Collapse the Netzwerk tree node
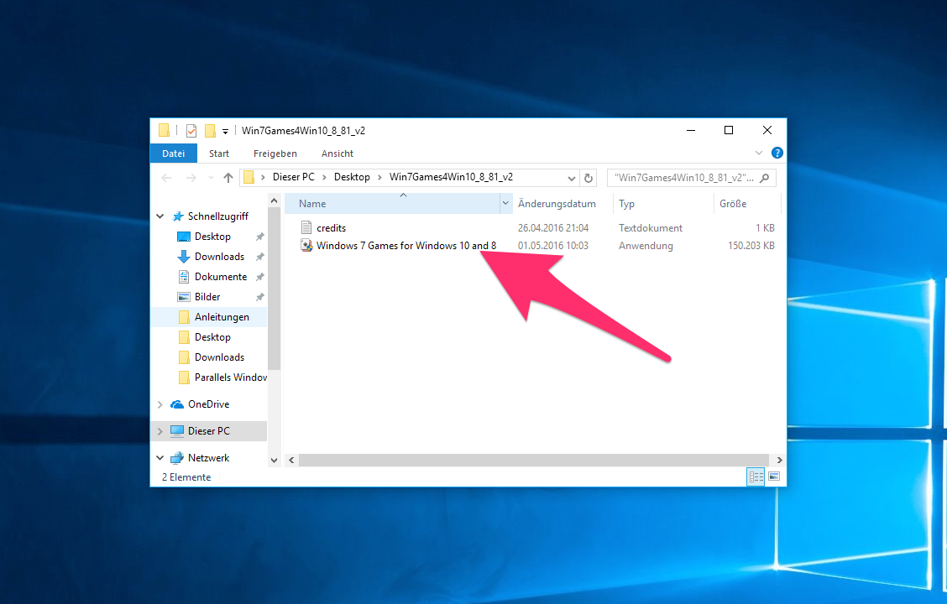This screenshot has width=947, height=604. point(160,458)
